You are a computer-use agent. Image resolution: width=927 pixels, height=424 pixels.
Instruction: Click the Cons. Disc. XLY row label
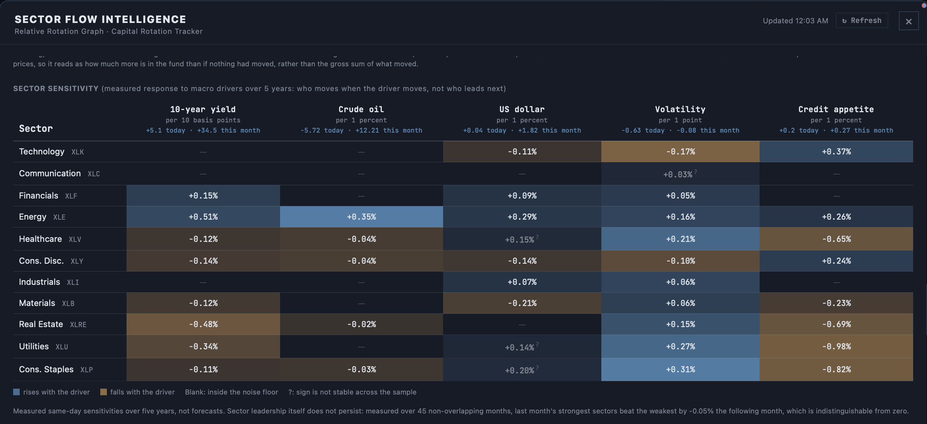[x=51, y=261]
